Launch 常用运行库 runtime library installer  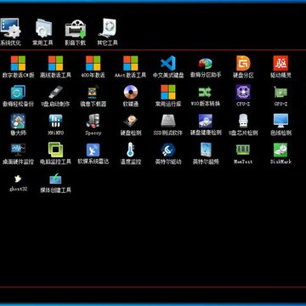[168, 96]
